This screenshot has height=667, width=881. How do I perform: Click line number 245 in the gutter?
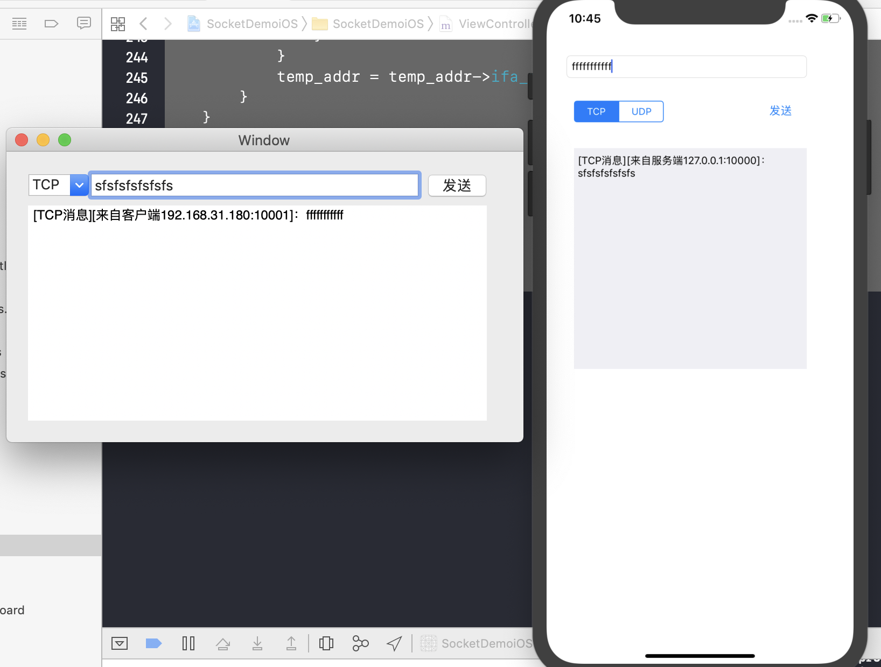[137, 78]
